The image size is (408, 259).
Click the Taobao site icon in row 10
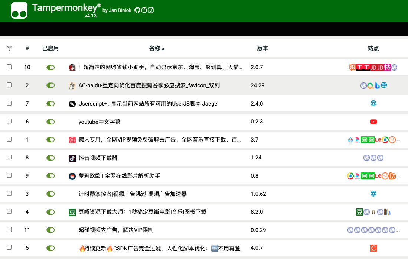352,67
